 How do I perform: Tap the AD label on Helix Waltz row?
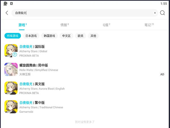(x=162, y=74)
